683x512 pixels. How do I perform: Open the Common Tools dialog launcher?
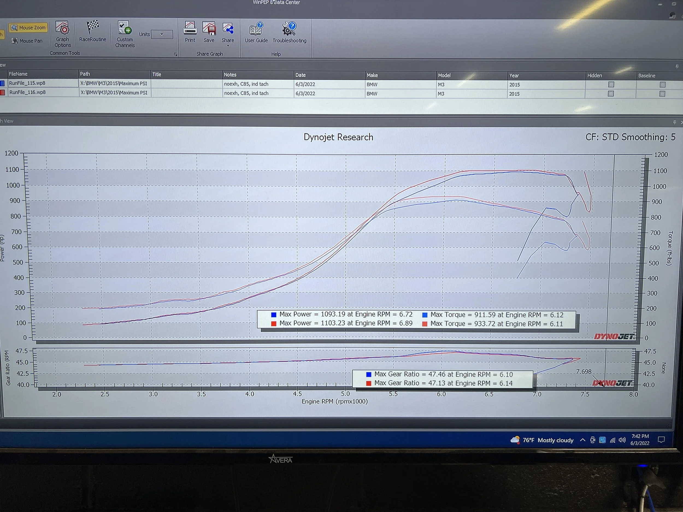(175, 55)
